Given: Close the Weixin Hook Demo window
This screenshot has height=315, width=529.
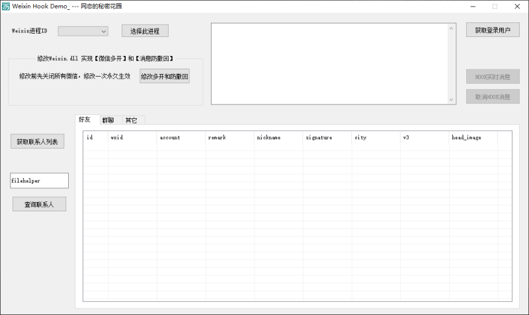Looking at the screenshot, I should click(517, 7).
